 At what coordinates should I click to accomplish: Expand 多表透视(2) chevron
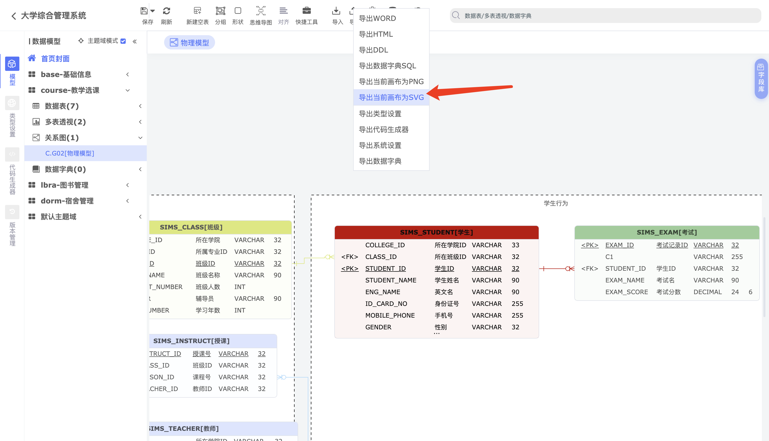tap(140, 122)
